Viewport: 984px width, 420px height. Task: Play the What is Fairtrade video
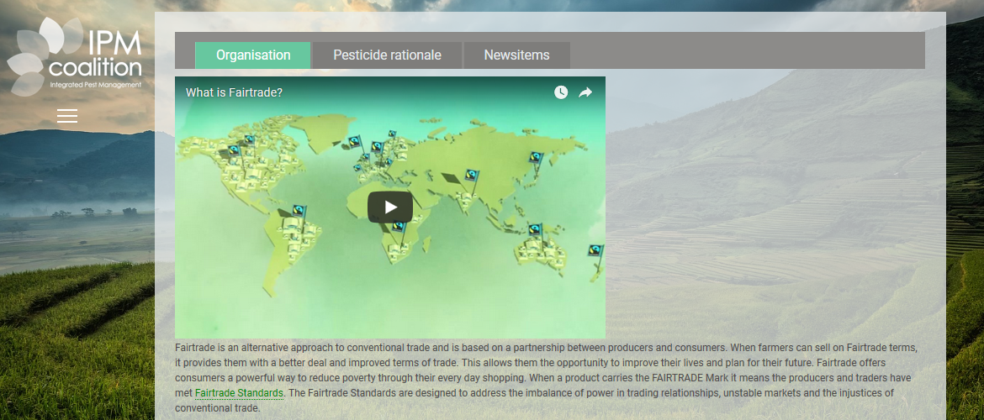(389, 207)
